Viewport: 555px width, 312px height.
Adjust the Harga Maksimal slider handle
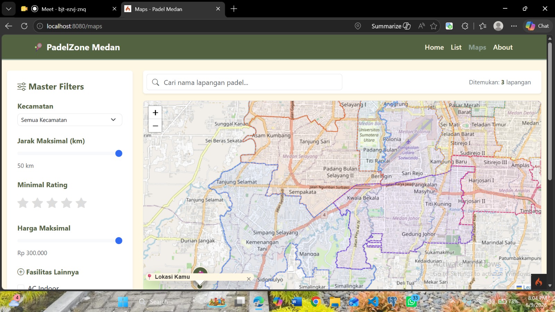tap(119, 241)
